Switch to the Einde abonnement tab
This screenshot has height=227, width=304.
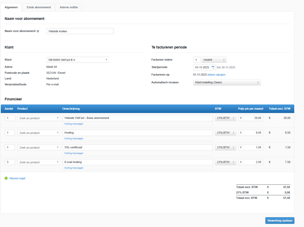39,7
